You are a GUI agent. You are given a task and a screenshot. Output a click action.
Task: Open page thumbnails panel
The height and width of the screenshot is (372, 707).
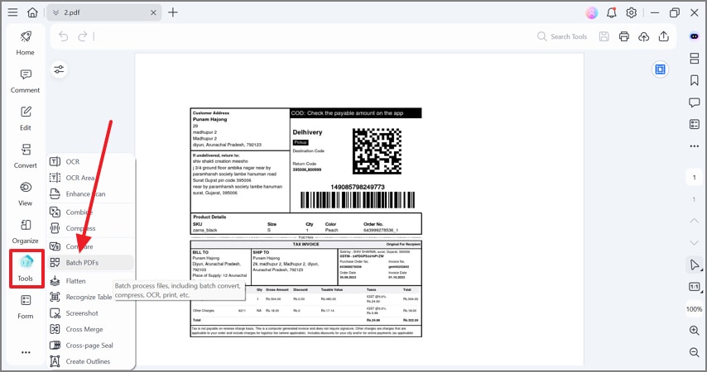click(695, 58)
